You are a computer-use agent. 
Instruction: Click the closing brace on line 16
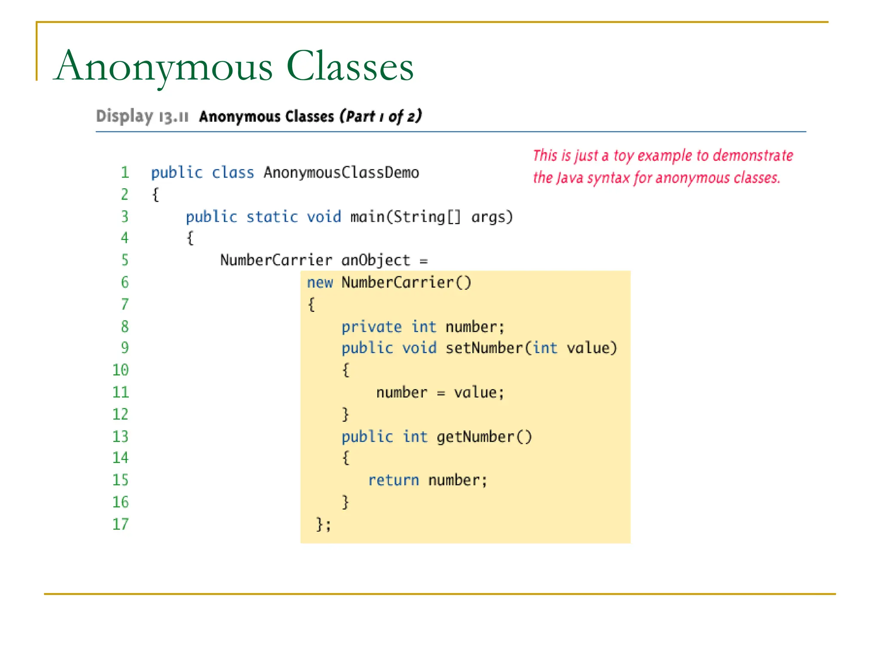[x=345, y=502]
